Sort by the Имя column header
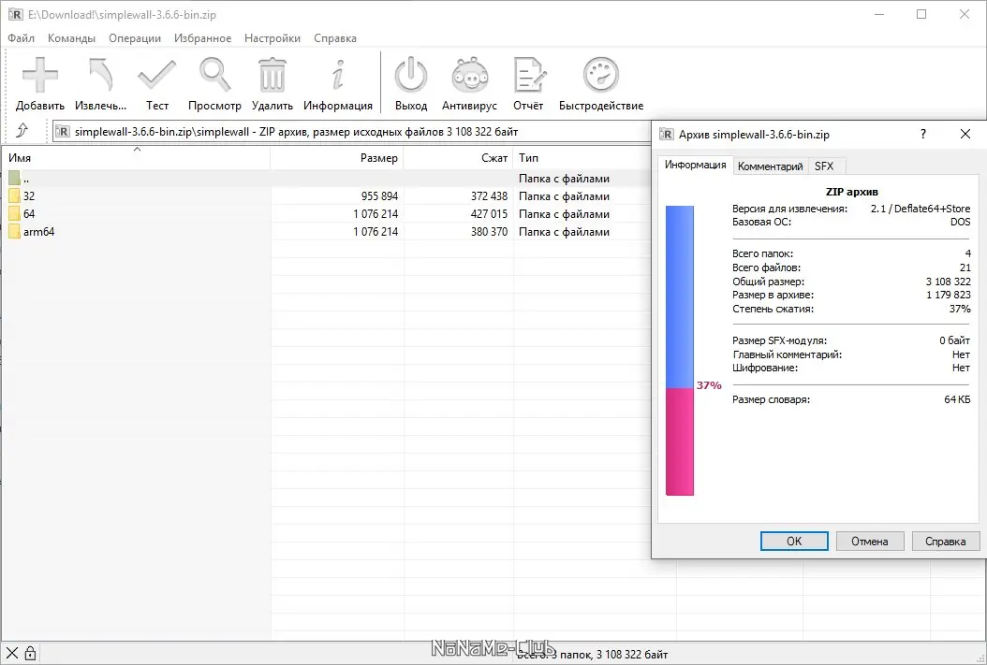Viewport: 987px width, 665px height. pyautogui.click(x=136, y=158)
